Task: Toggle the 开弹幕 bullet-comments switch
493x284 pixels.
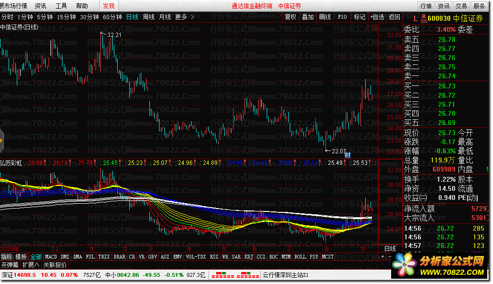Action: coord(10,265)
